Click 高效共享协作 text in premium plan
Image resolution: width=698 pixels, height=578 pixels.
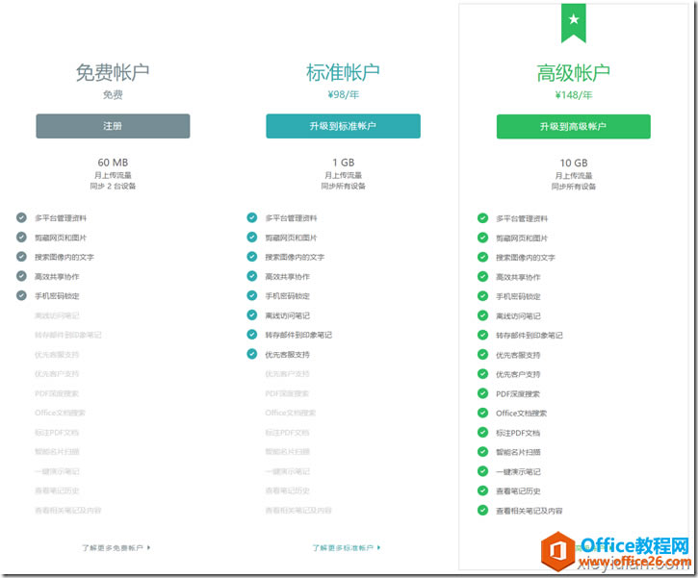pyautogui.click(x=518, y=277)
